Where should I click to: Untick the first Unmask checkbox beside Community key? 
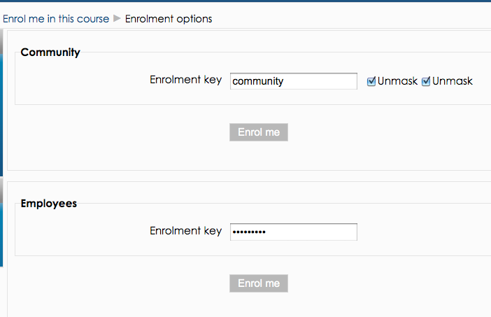tap(371, 81)
